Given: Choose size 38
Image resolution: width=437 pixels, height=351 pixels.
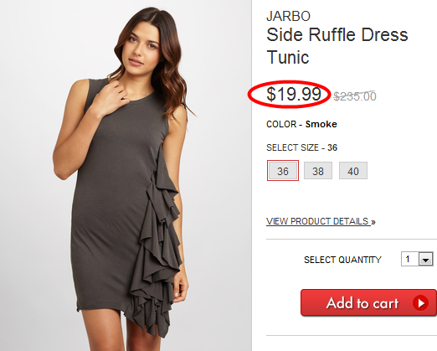Looking at the screenshot, I should (x=318, y=171).
